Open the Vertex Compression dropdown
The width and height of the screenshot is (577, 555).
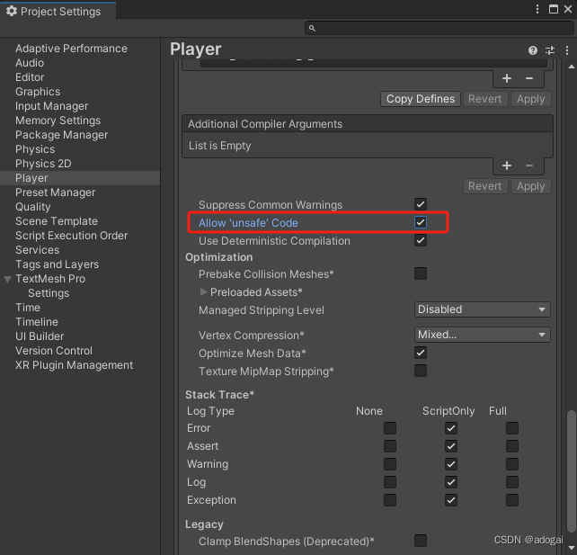click(483, 335)
